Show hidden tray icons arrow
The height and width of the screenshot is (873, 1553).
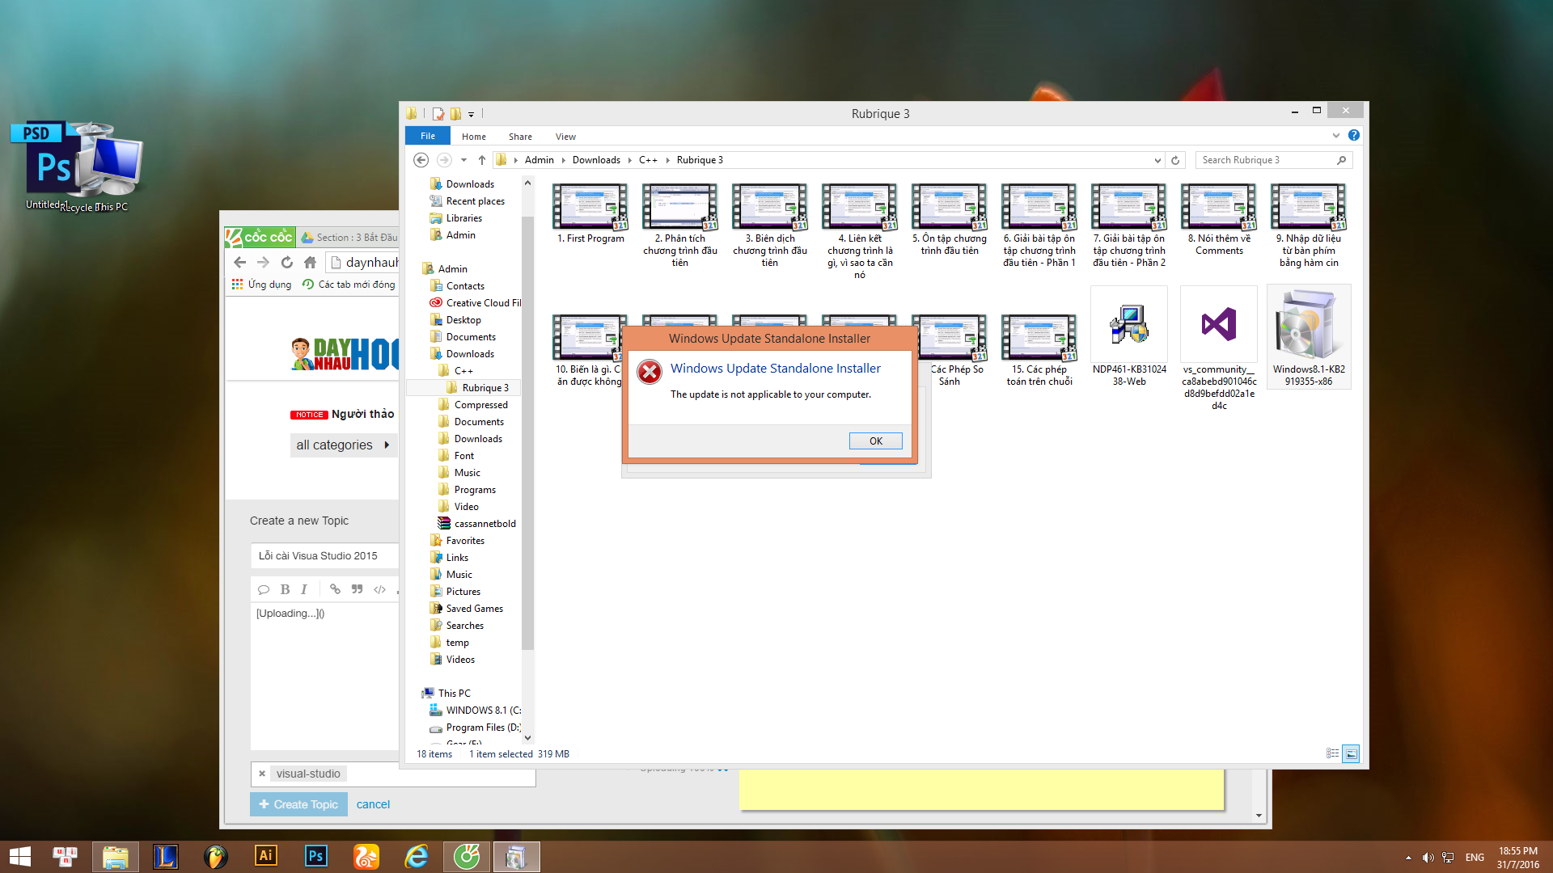point(1408,858)
